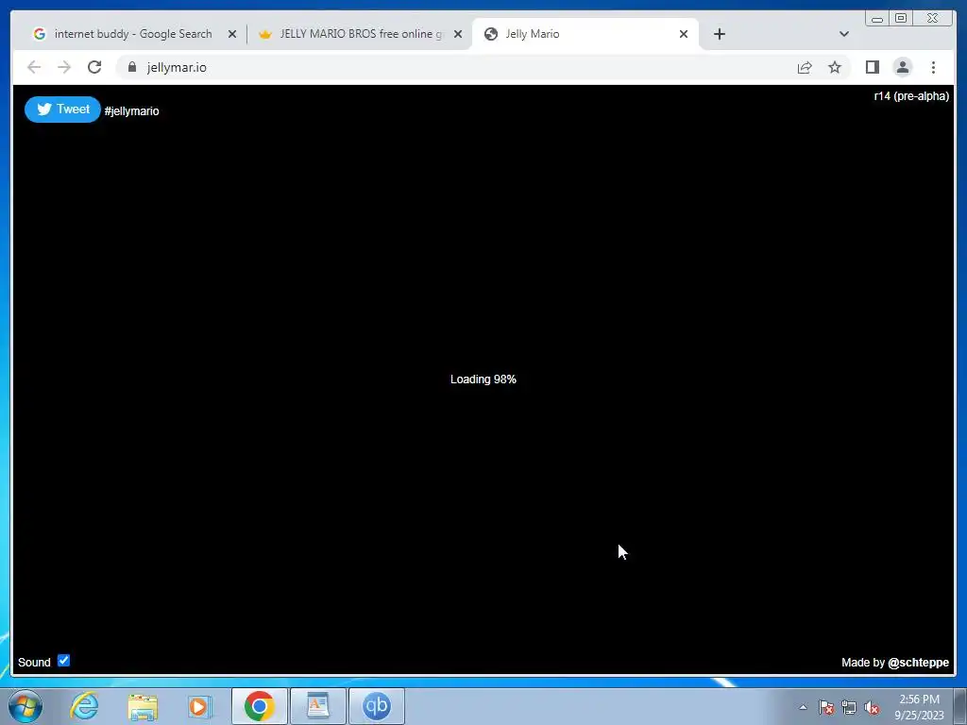Open the Windows Start menu
Viewport: 967px width, 725px height.
[25, 706]
